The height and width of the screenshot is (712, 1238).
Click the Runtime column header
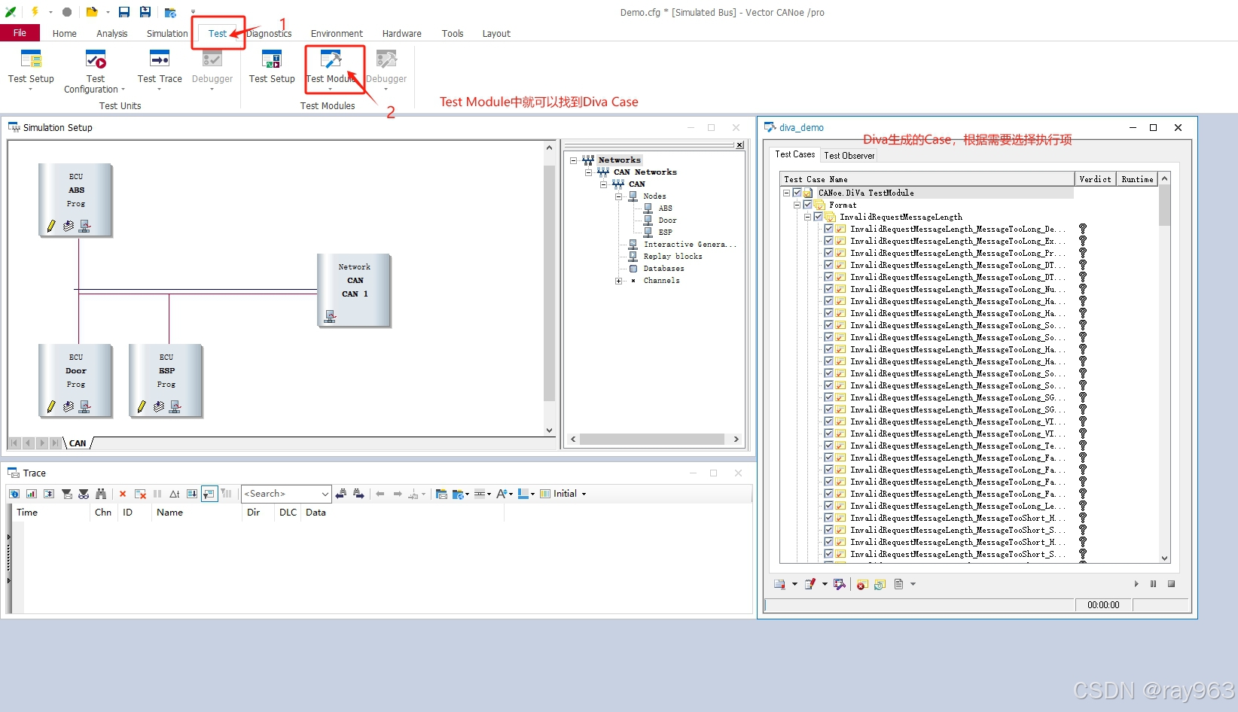(1137, 179)
